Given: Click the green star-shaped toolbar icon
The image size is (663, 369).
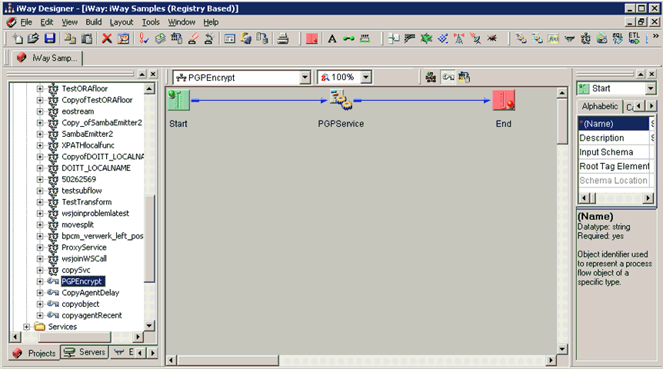Looking at the screenshot, I should point(426,39).
